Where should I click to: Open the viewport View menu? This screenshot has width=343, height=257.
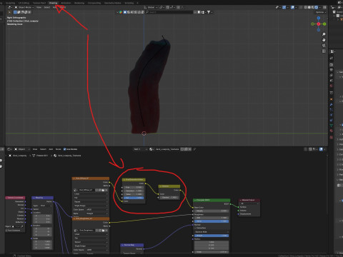pyautogui.click(x=39, y=7)
